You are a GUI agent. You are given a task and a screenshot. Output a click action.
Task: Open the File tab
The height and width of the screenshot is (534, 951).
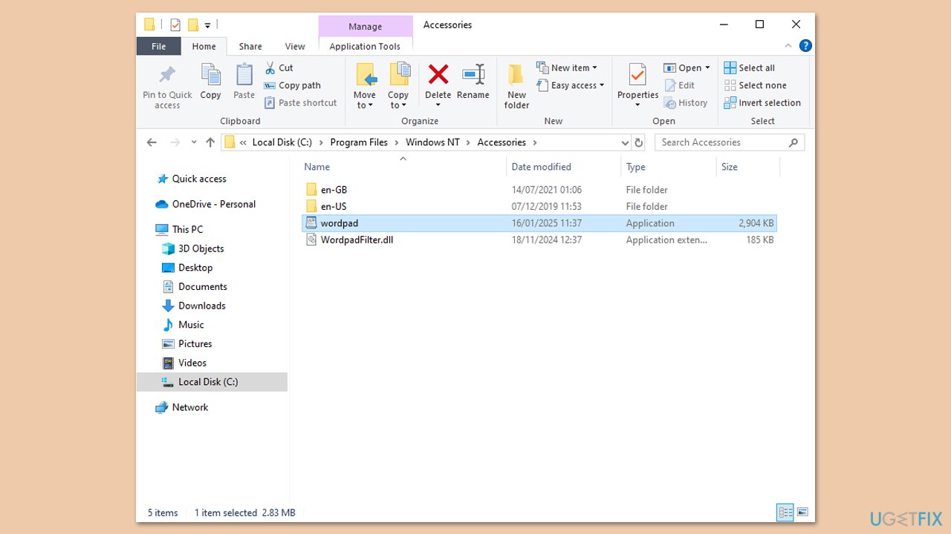click(x=159, y=46)
